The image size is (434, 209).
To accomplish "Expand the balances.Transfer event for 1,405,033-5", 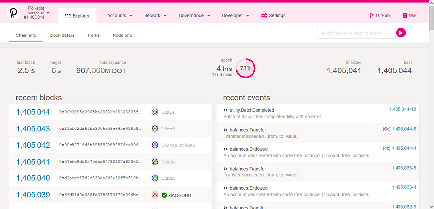I will click(225, 169).
